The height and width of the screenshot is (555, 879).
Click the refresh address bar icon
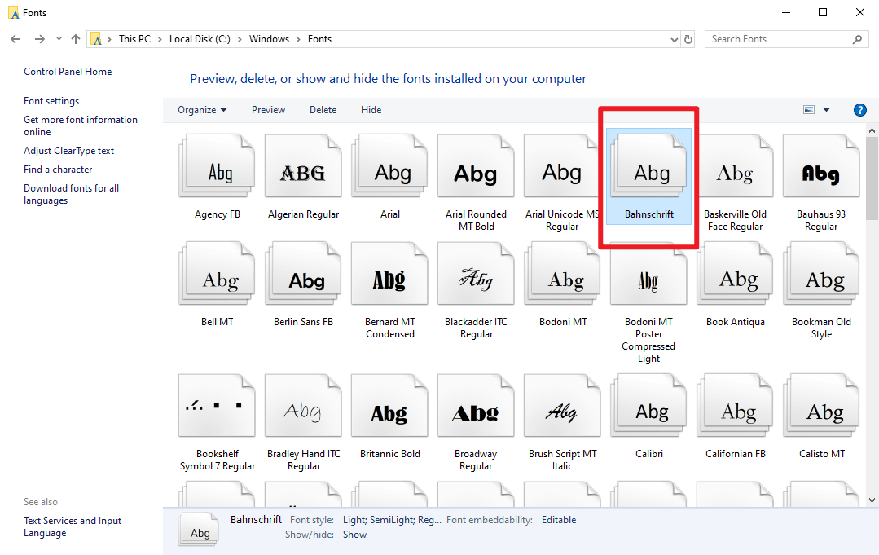pyautogui.click(x=688, y=39)
